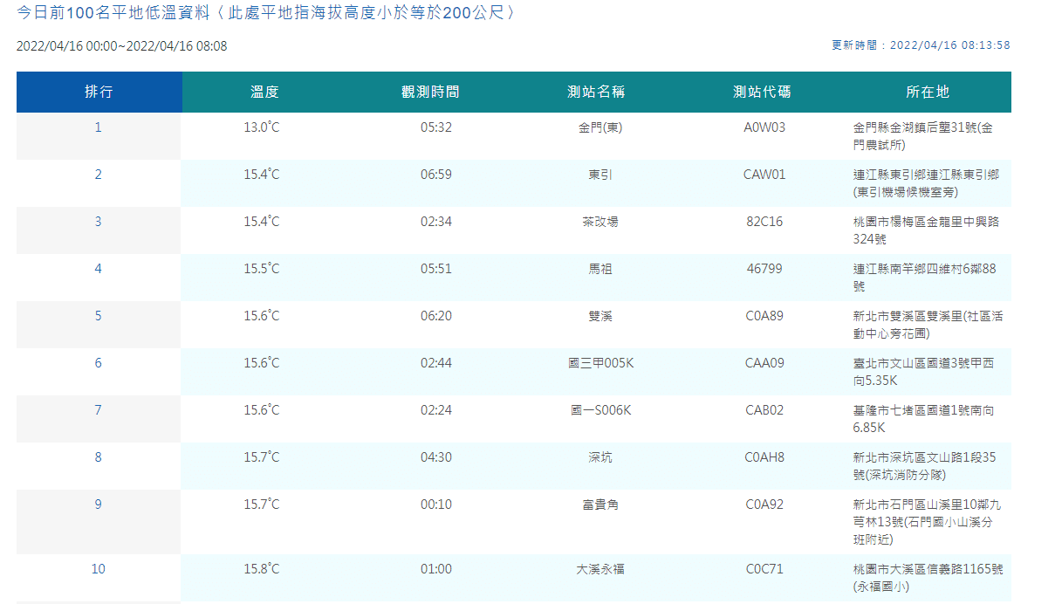Image resolution: width=1062 pixels, height=604 pixels.
Task: Select station name 東引
Action: [600, 174]
